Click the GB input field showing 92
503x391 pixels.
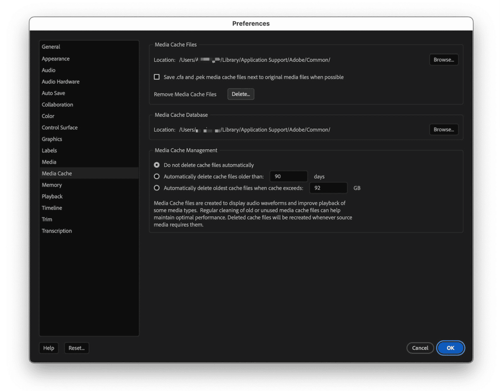(x=328, y=188)
